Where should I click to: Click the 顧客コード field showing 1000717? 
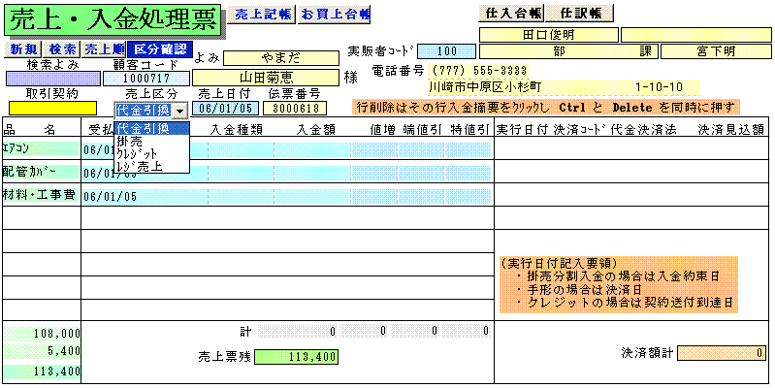[x=146, y=79]
